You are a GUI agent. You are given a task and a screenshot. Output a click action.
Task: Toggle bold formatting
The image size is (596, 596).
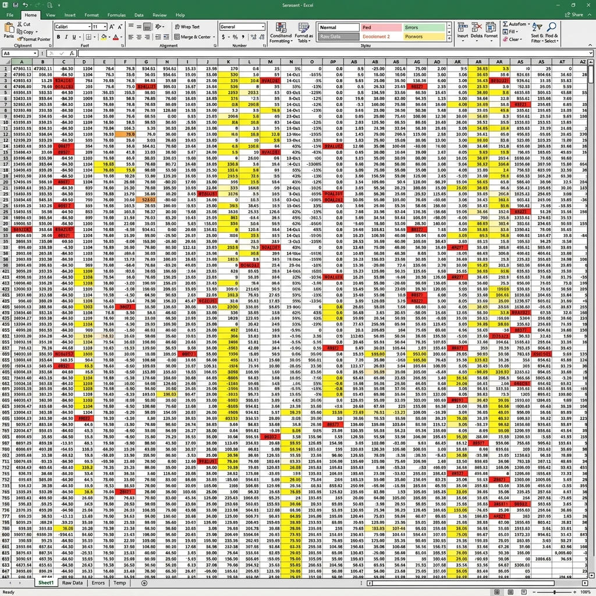coord(58,37)
